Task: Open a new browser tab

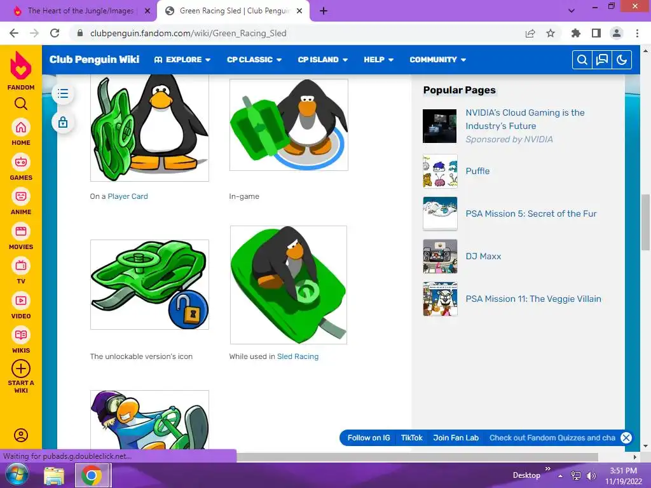Action: (324, 11)
